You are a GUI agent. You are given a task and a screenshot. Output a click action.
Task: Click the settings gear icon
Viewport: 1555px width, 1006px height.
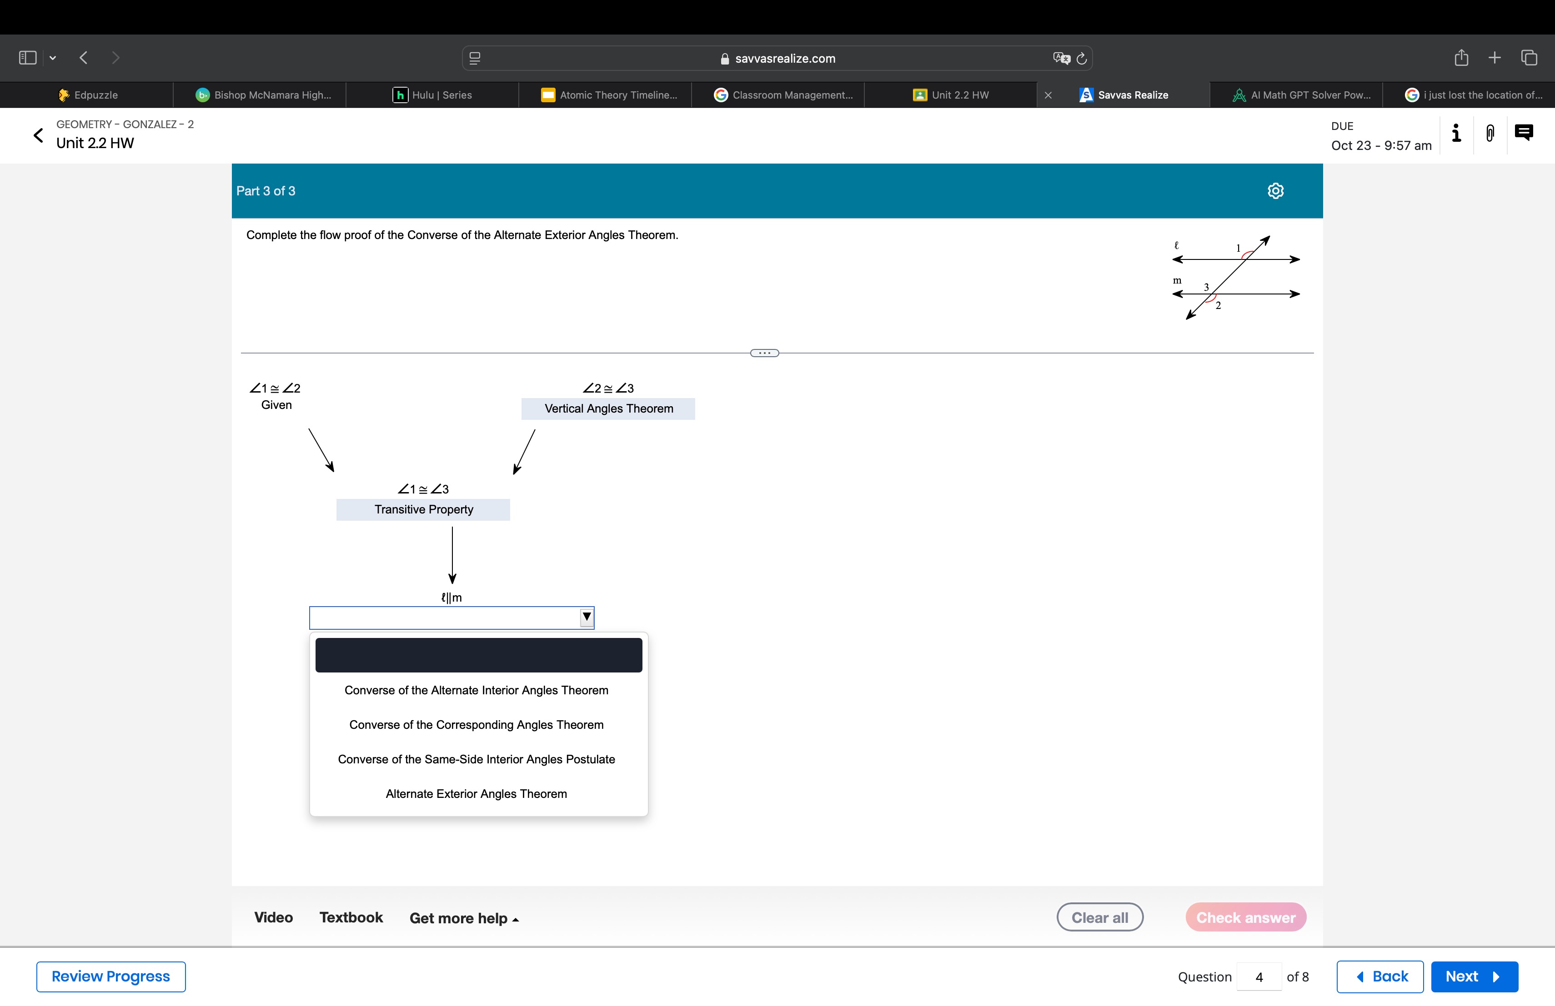coord(1274,190)
